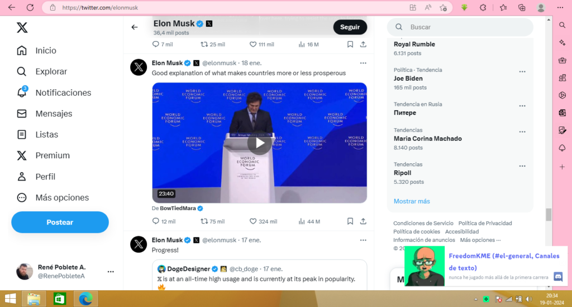
Task: Open account menu dots beside René Poblete A.
Action: (111, 272)
